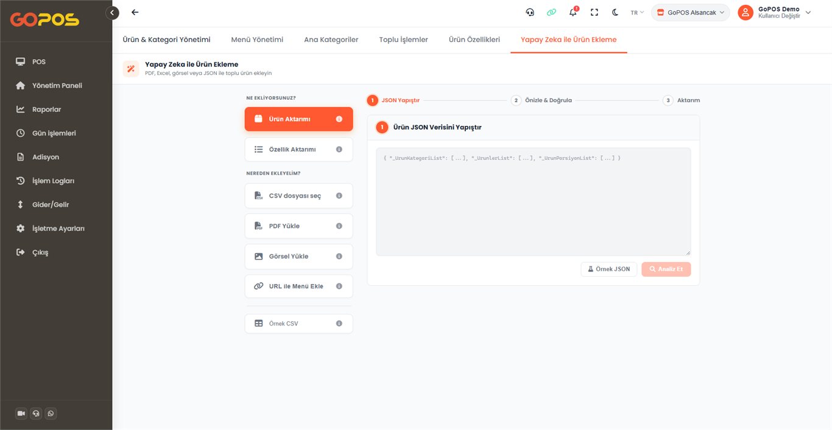Open TR language dropdown
The height and width of the screenshot is (430, 832).
pos(637,12)
